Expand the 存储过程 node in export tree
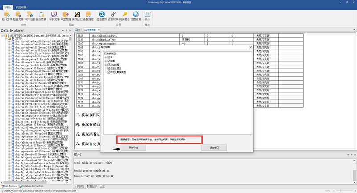Screen dimensions: 357x193 pos(106,65)
